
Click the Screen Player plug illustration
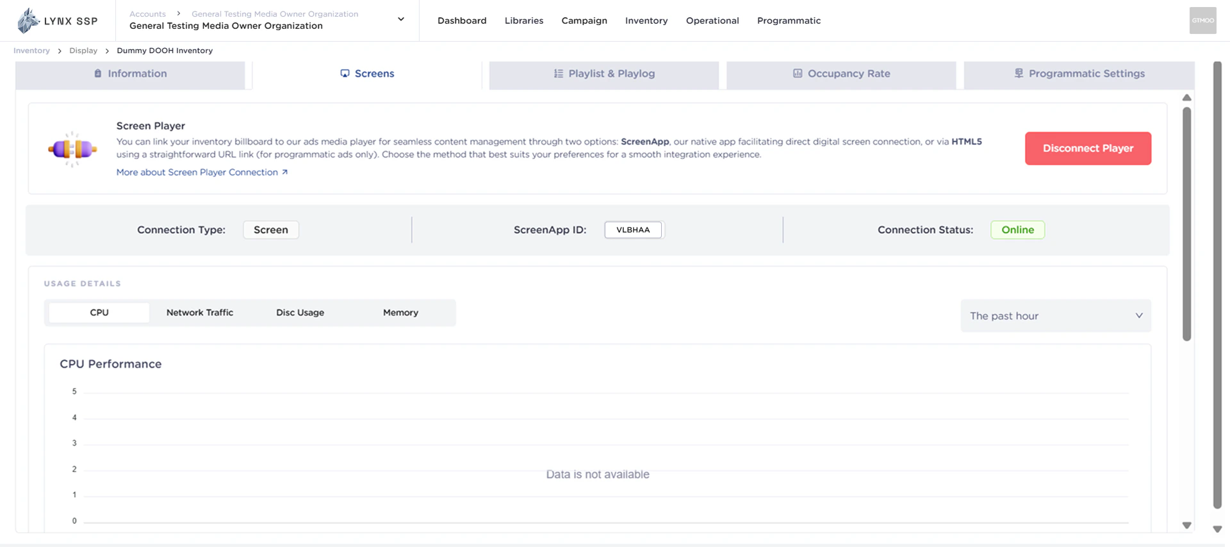72,149
